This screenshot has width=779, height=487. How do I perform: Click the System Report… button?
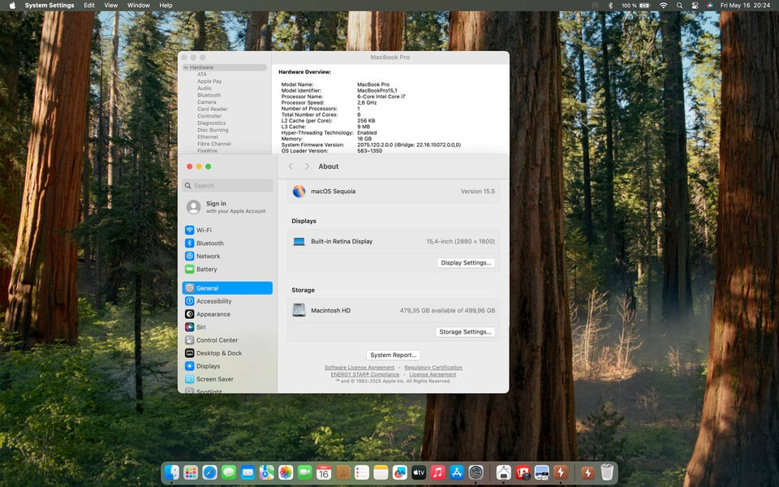(393, 355)
